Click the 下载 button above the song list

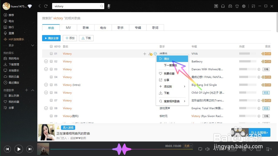pos(86,38)
